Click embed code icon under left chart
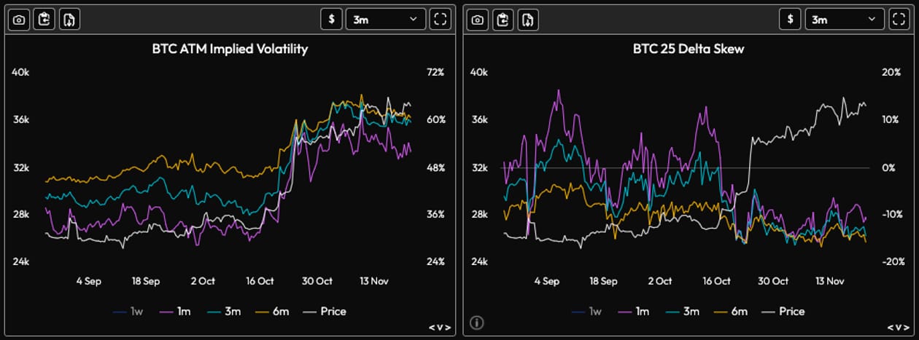The height and width of the screenshot is (340, 919). (439, 328)
